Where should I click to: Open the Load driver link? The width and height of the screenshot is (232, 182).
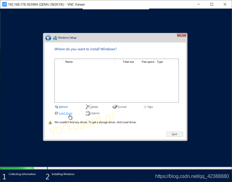click(x=66, y=113)
